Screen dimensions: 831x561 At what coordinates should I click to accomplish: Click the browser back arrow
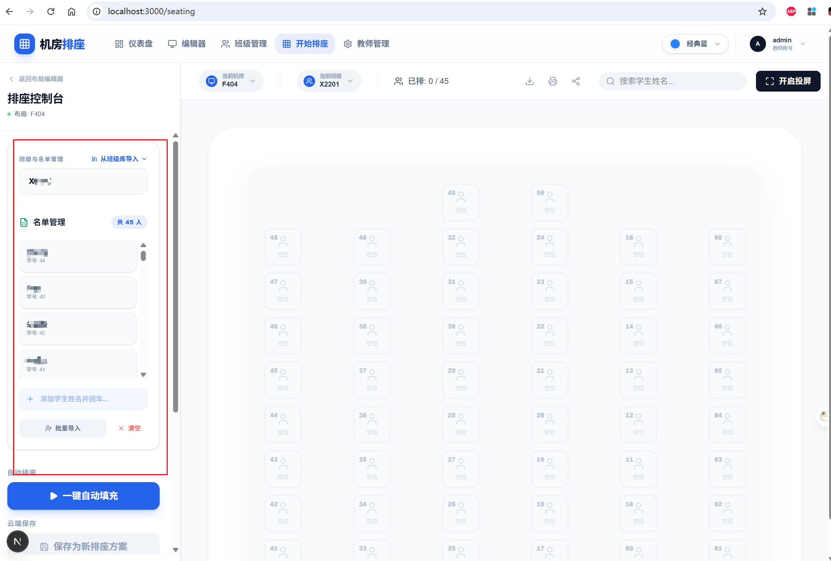10,12
